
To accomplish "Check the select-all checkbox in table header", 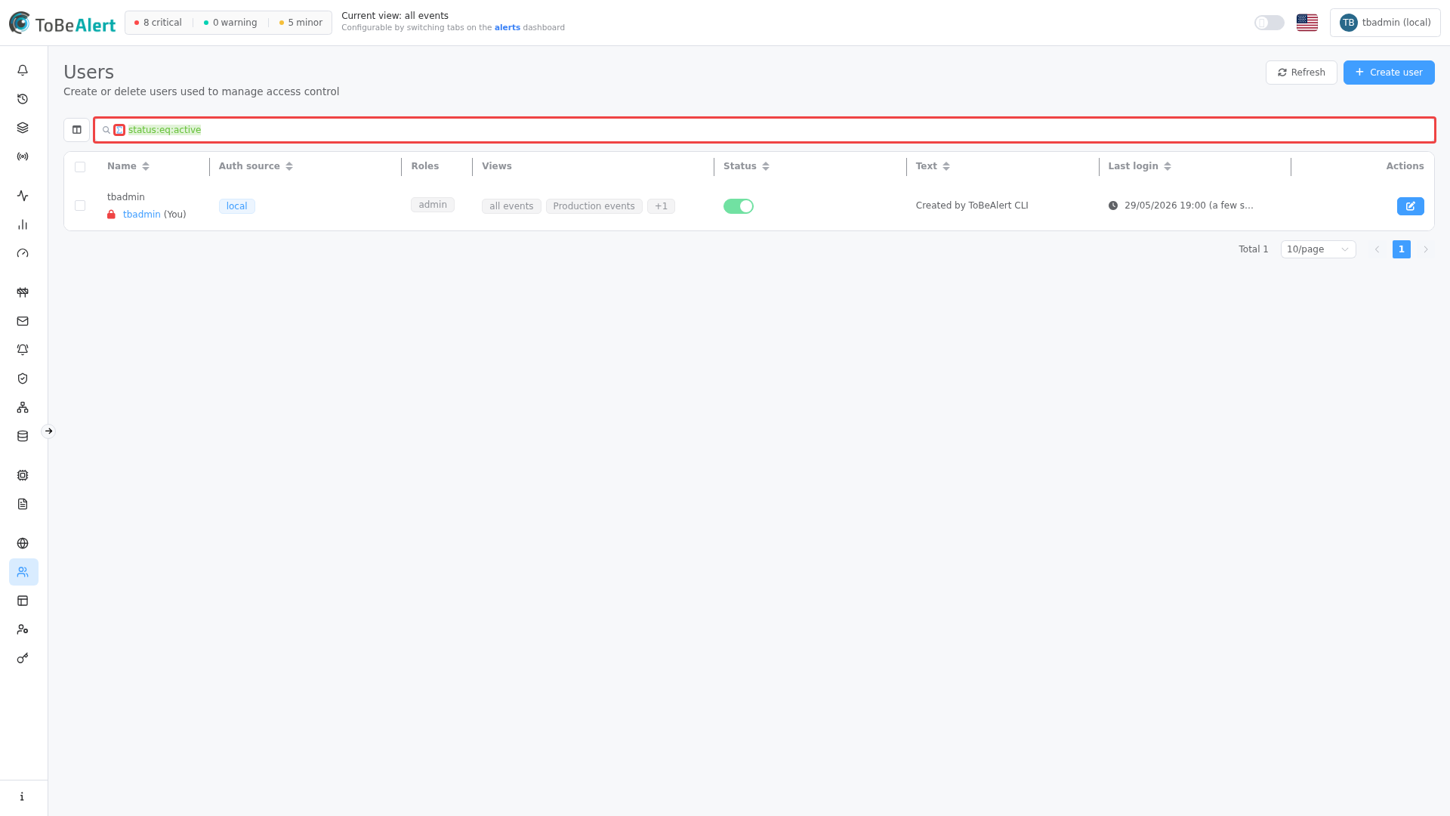I will [80, 167].
